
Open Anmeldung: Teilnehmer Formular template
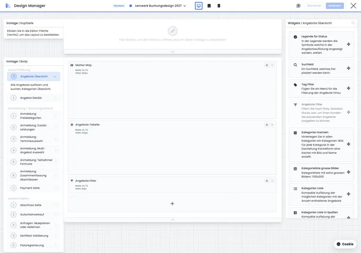click(x=34, y=162)
